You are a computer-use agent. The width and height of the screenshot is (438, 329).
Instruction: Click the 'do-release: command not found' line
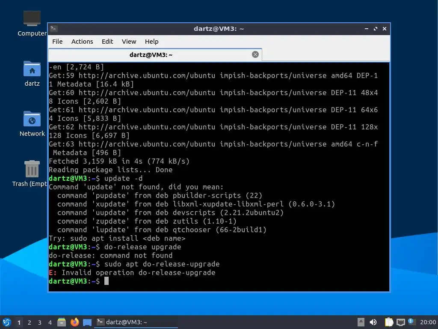[x=111, y=256]
